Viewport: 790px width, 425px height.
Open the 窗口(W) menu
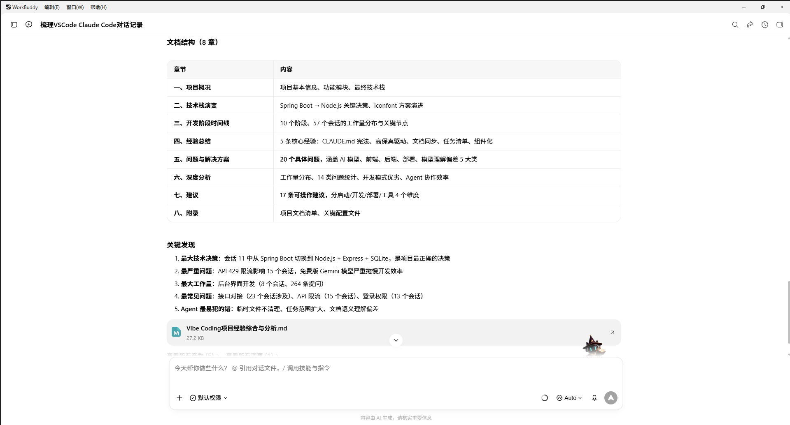(x=75, y=7)
